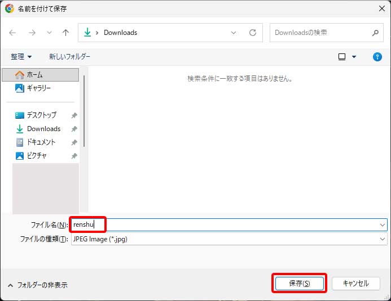Open the address bar history dropdown
The width and height of the screenshot is (391, 301).
pyautogui.click(x=234, y=33)
